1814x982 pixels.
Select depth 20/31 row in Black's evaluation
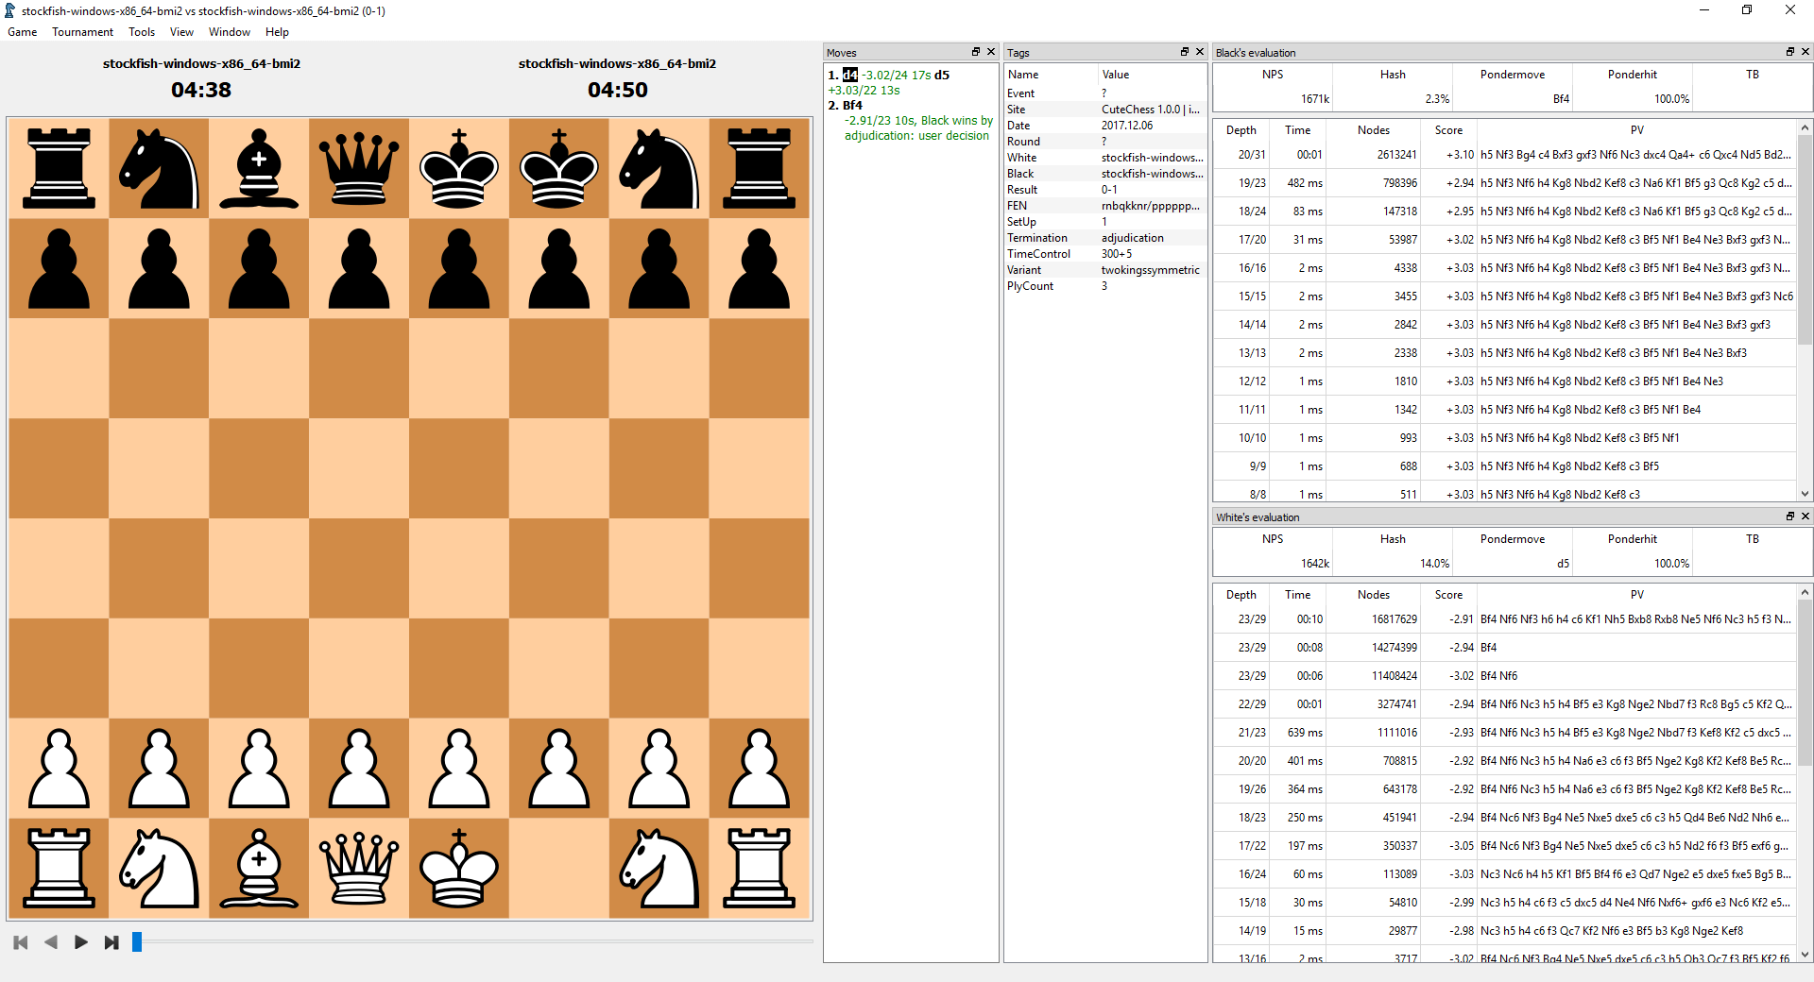coord(1505,155)
